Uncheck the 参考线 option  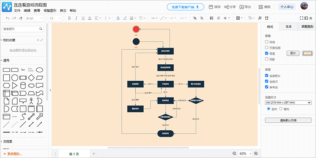point(266,87)
